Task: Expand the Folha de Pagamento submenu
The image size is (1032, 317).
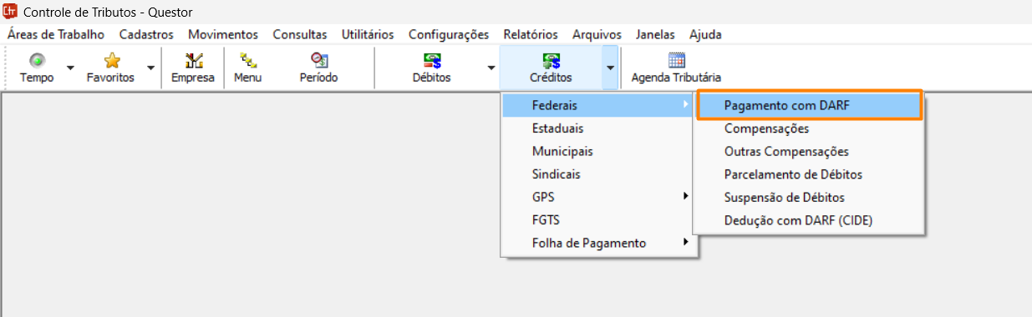Action: pyautogui.click(x=599, y=244)
